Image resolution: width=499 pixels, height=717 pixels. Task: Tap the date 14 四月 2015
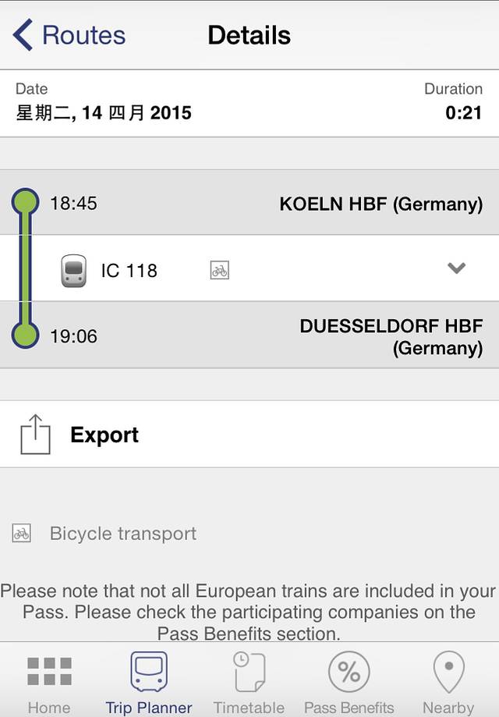point(104,113)
